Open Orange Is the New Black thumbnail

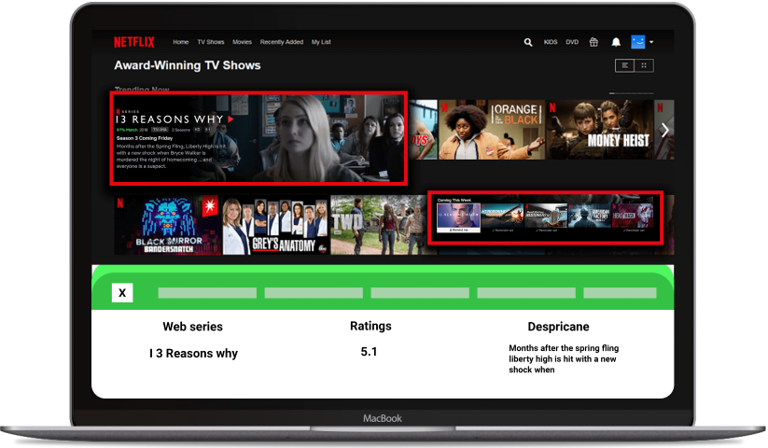(491, 130)
